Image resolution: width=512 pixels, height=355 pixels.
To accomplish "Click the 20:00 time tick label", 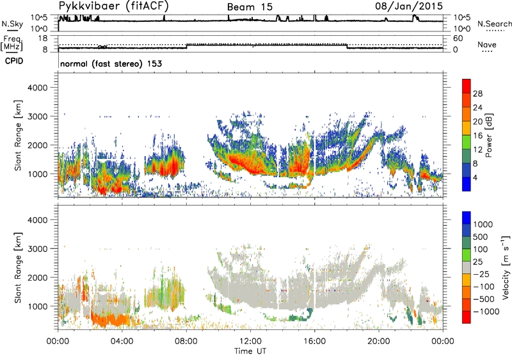I will pyautogui.click(x=379, y=342).
